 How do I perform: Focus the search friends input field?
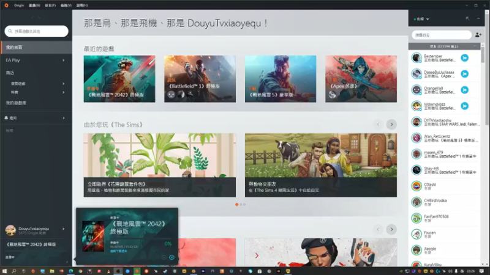[x=442, y=35]
